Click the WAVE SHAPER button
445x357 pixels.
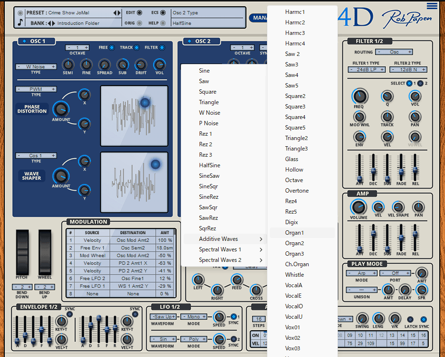pos(32,176)
